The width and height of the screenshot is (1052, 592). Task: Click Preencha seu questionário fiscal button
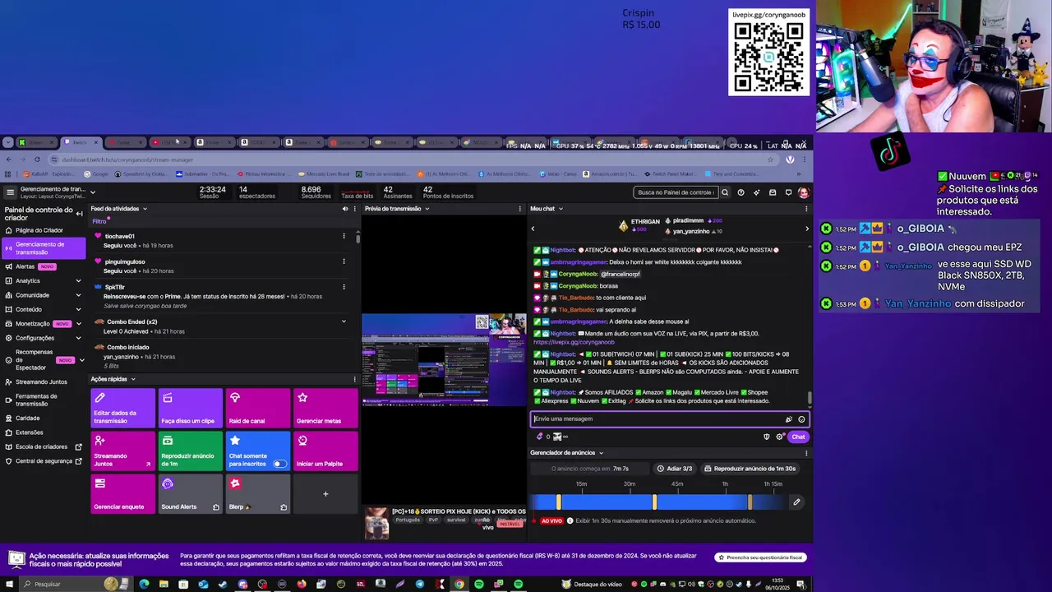(760, 557)
